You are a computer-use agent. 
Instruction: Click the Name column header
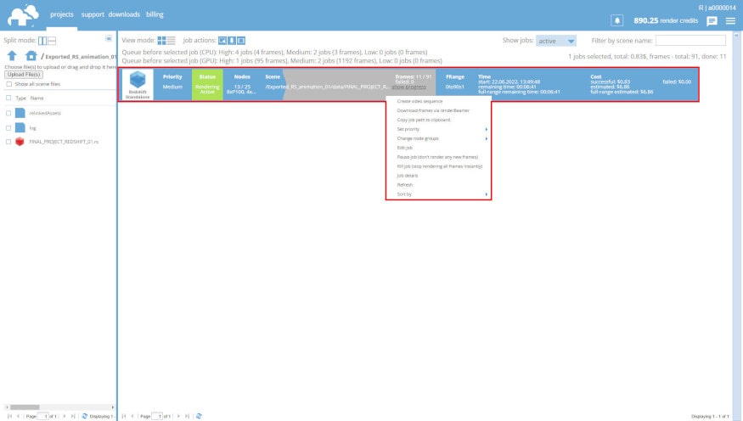37,98
